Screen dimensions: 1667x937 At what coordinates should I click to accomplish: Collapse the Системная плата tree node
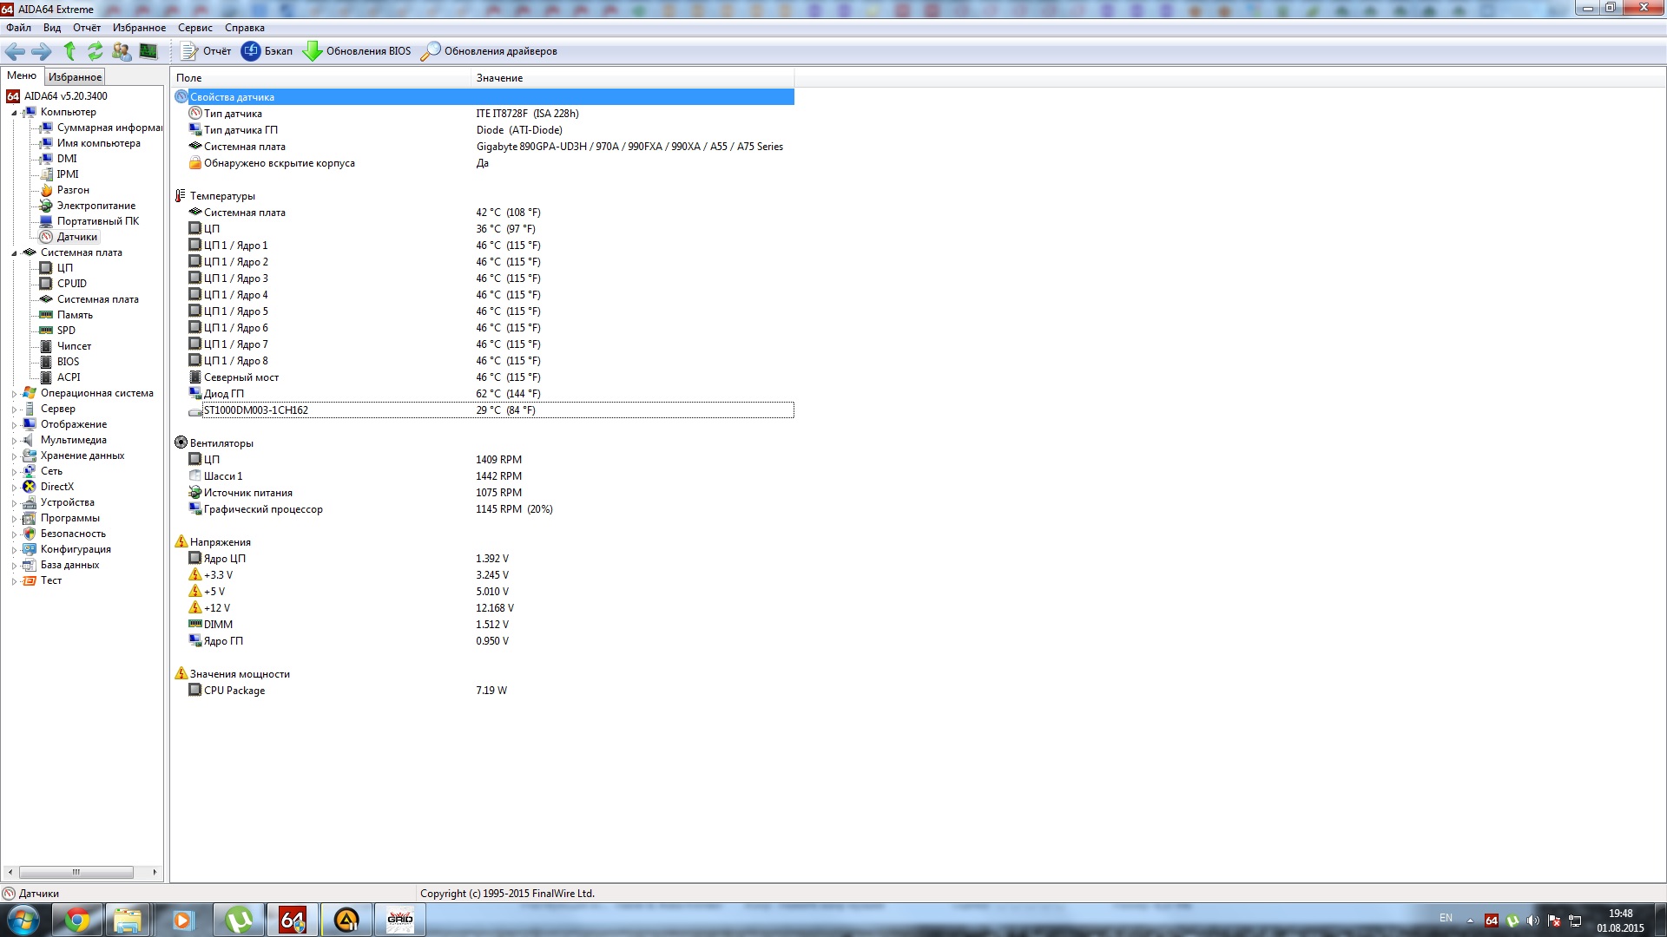click(x=14, y=253)
